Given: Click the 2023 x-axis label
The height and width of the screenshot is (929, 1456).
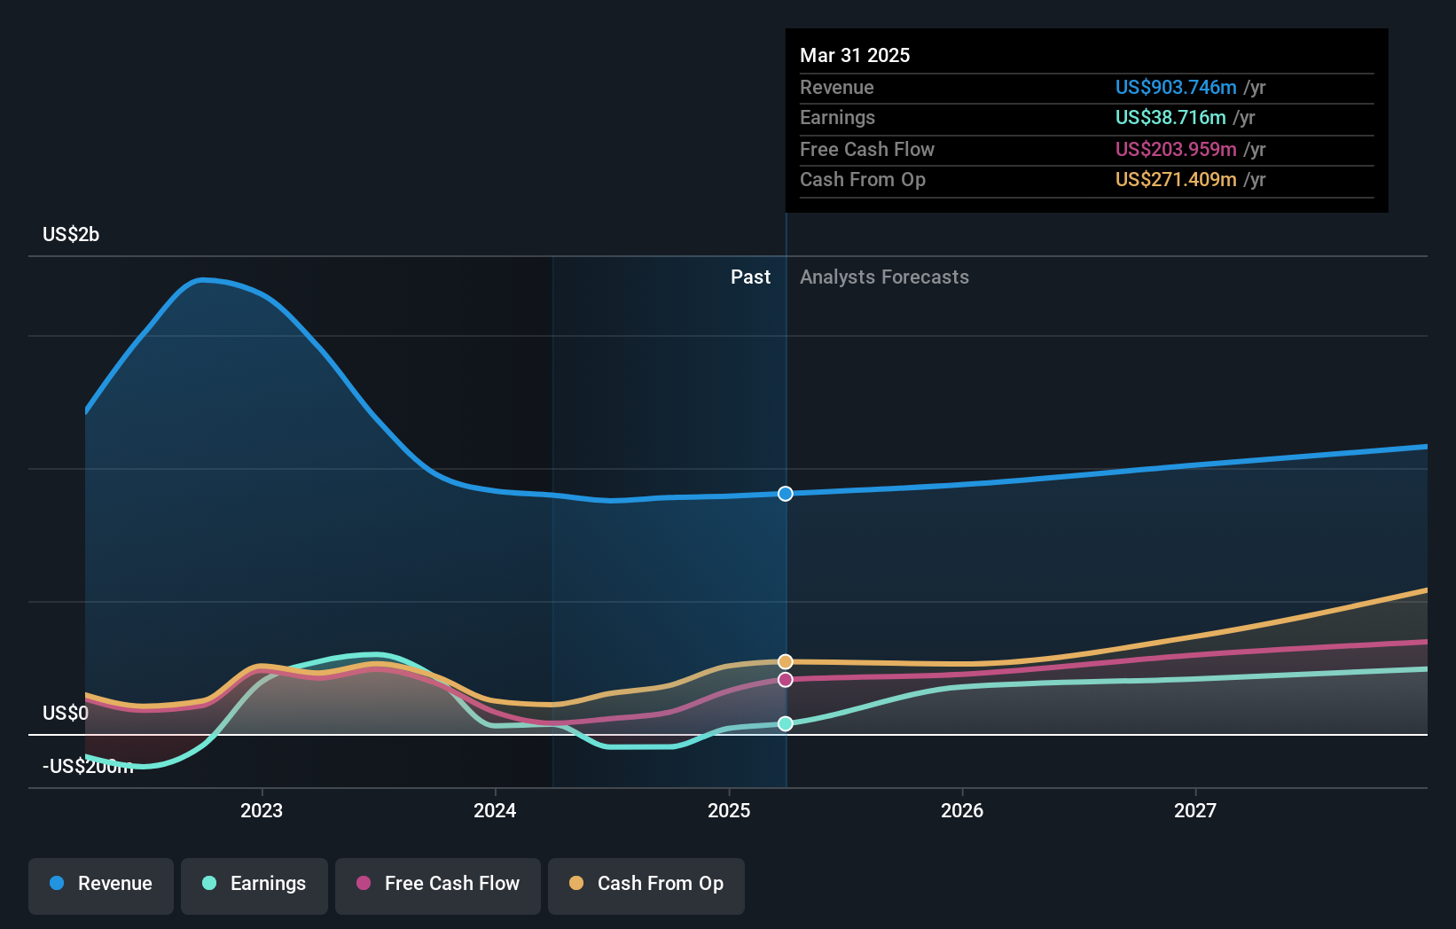Looking at the screenshot, I should tap(262, 810).
